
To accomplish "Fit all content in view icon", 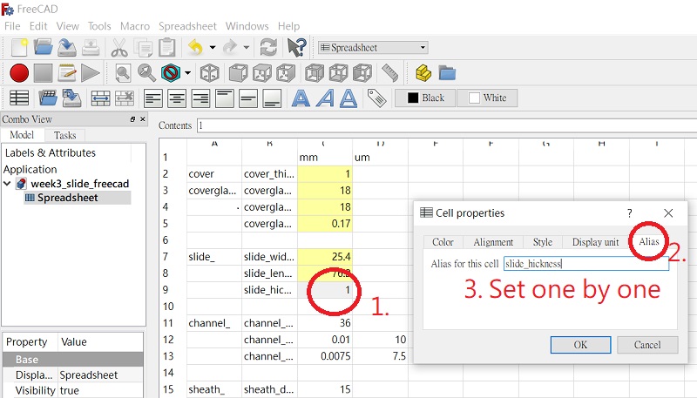I will click(x=123, y=73).
